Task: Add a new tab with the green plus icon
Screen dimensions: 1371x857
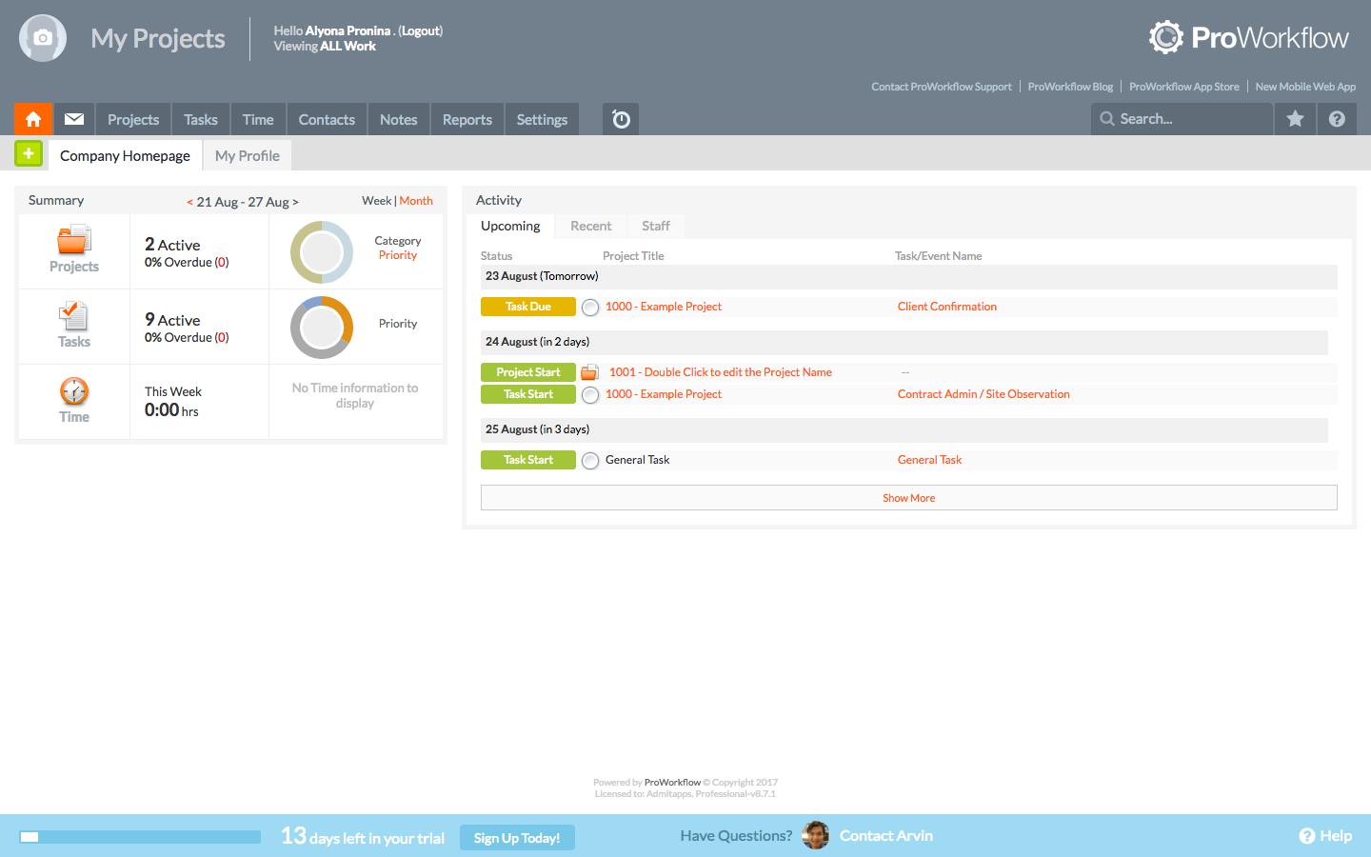Action: (28, 153)
